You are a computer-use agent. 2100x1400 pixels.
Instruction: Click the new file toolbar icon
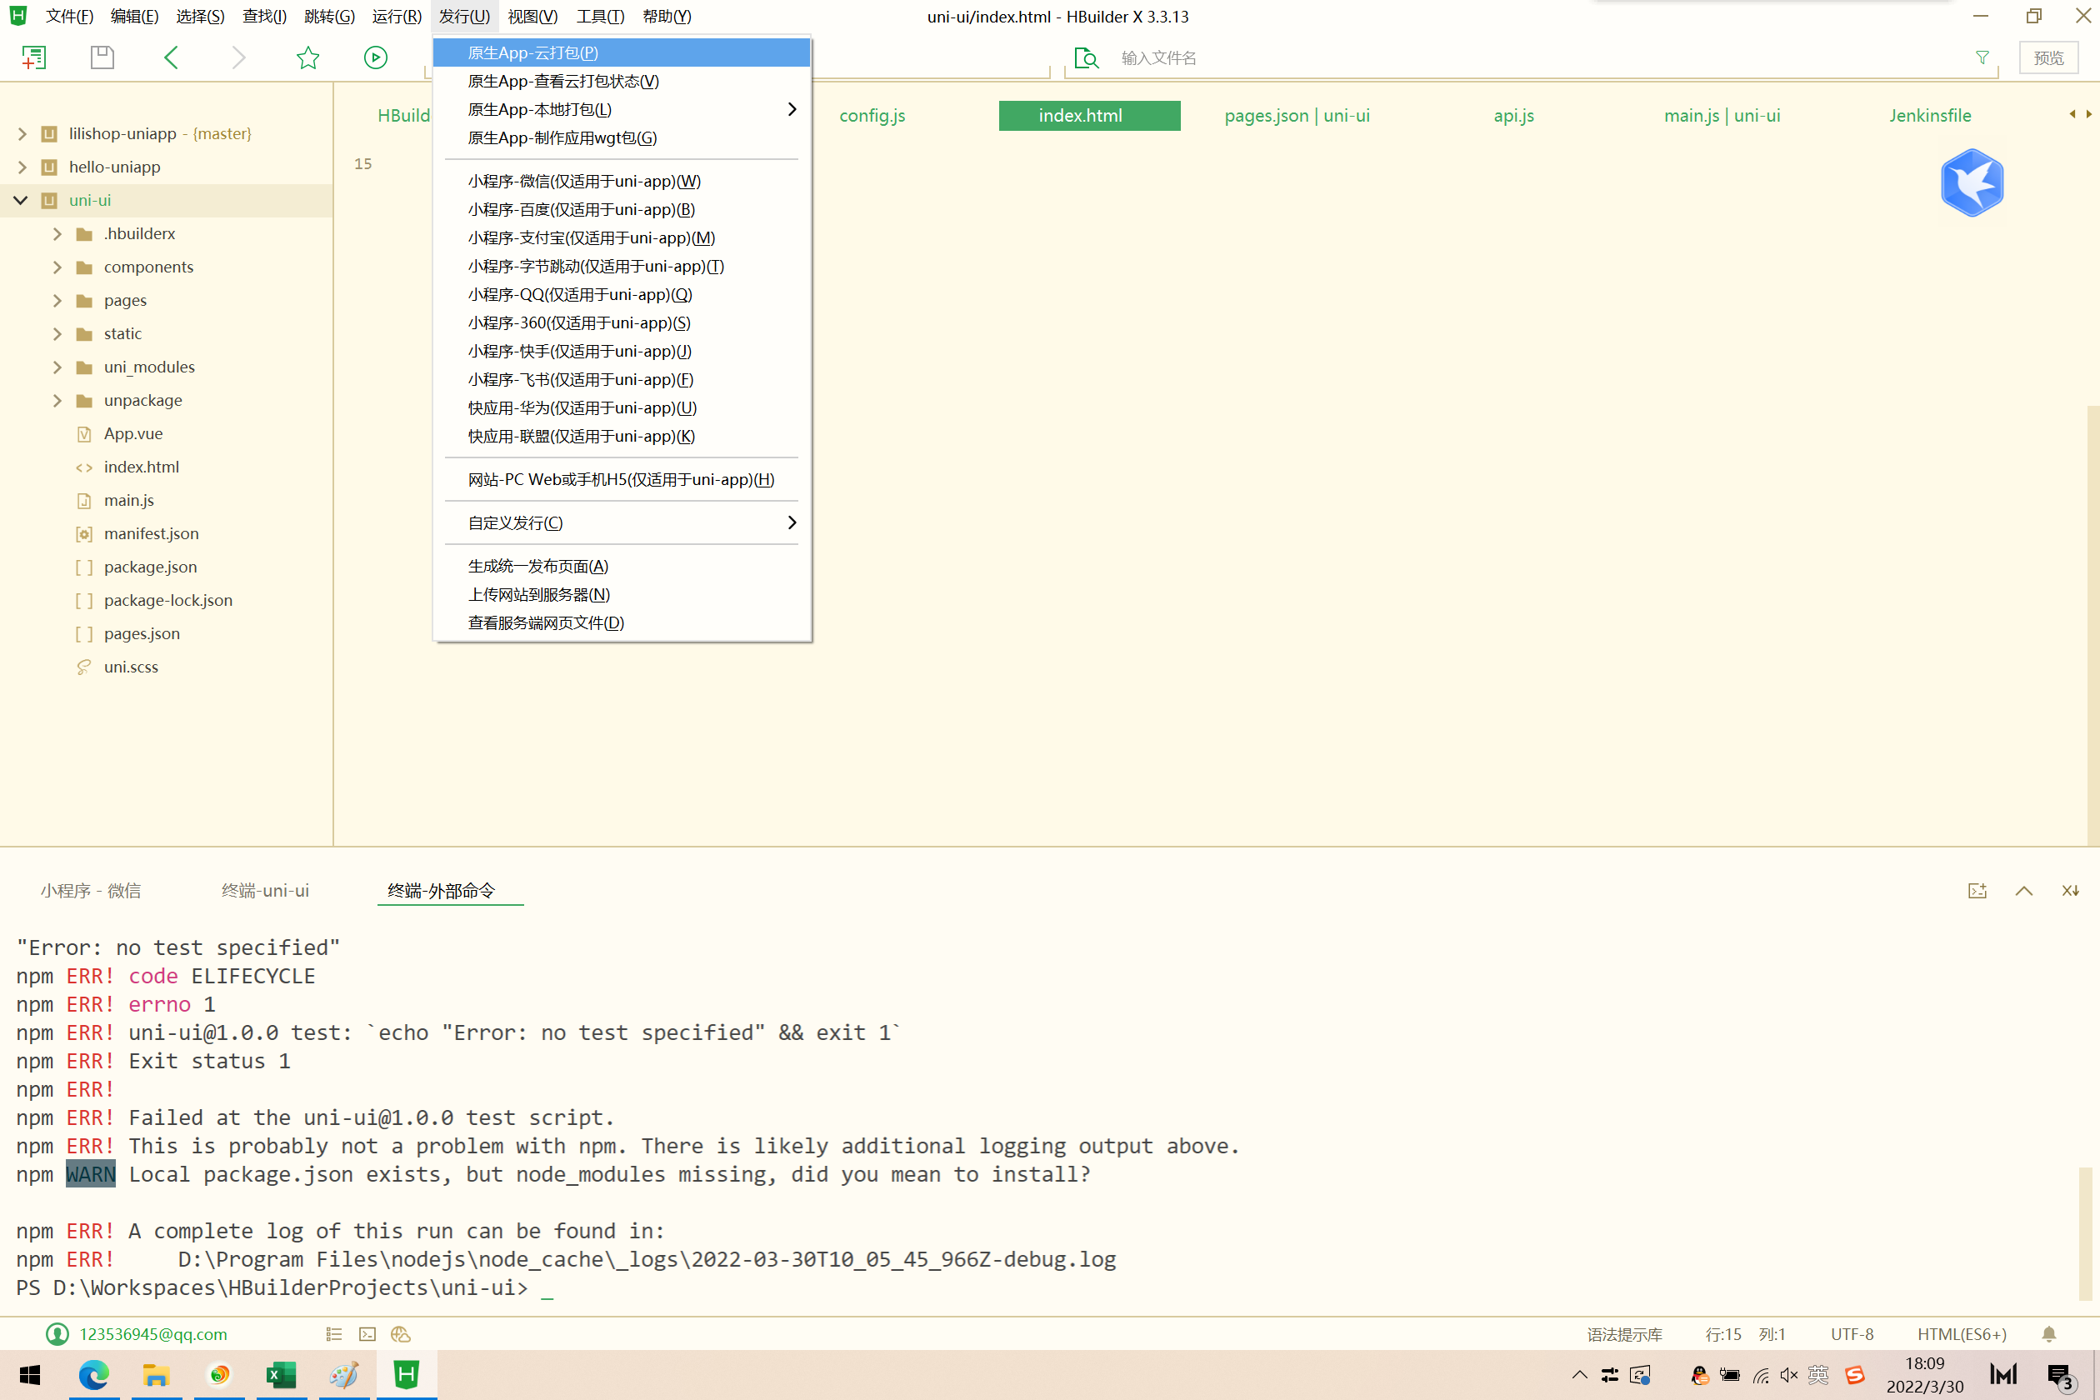coord(34,58)
